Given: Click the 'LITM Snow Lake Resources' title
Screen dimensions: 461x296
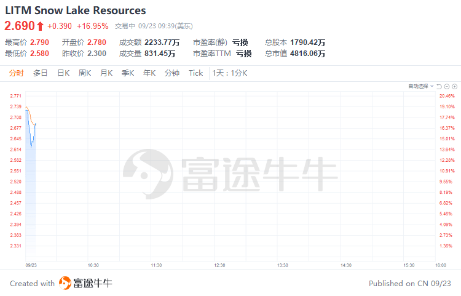Looking at the screenshot, I should [76, 10].
